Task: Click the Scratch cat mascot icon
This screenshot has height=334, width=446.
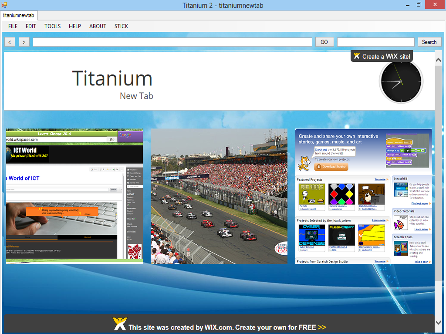Action: point(304,163)
